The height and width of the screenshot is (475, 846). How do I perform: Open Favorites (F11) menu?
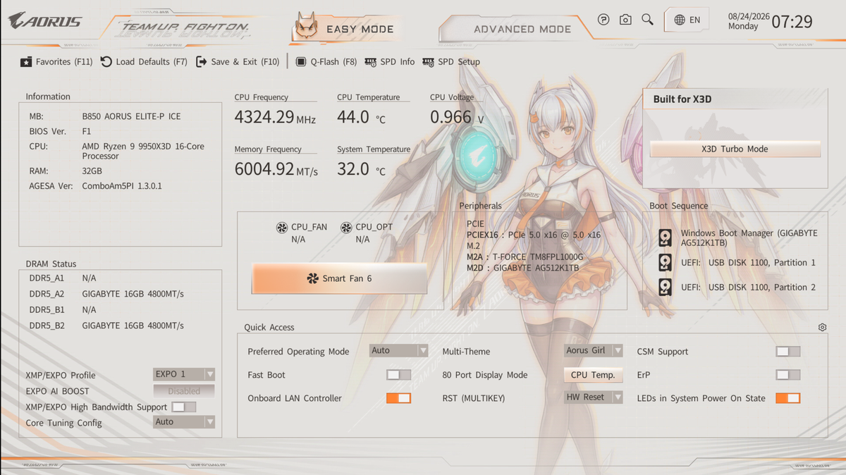56,62
